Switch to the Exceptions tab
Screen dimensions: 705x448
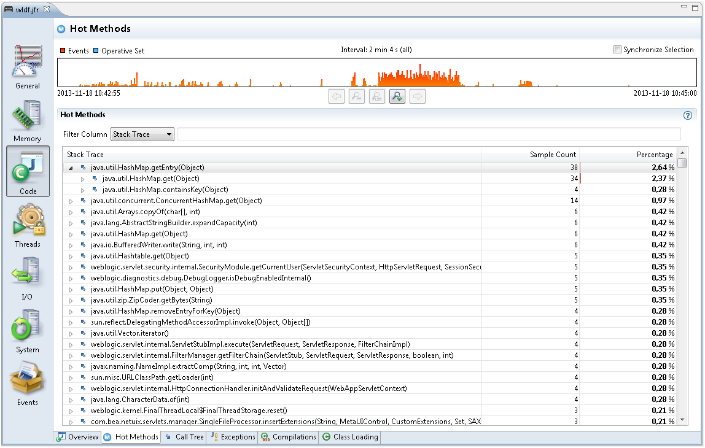233,437
